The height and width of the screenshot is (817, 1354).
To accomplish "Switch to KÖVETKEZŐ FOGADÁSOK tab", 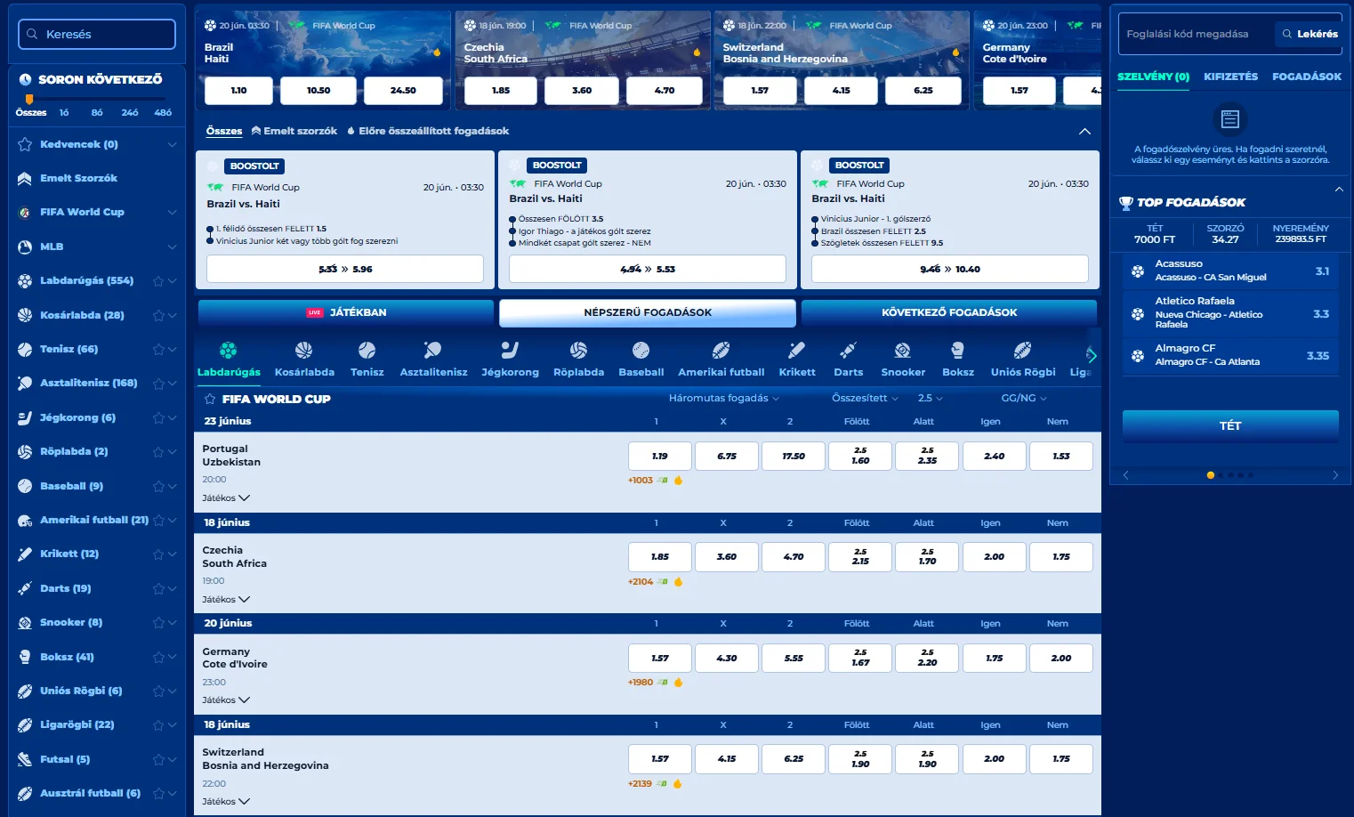I will click(x=949, y=312).
